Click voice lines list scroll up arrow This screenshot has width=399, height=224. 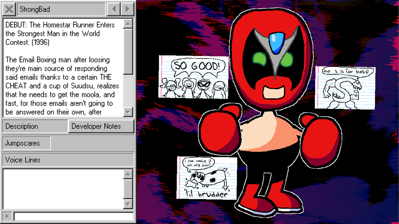[128, 174]
